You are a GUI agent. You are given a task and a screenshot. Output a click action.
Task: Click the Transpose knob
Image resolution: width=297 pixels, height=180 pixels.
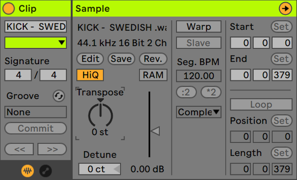coord(100,116)
